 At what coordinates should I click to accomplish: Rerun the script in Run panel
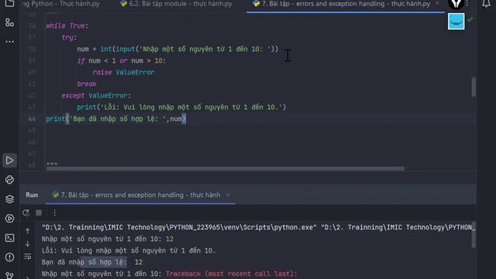(x=26, y=212)
